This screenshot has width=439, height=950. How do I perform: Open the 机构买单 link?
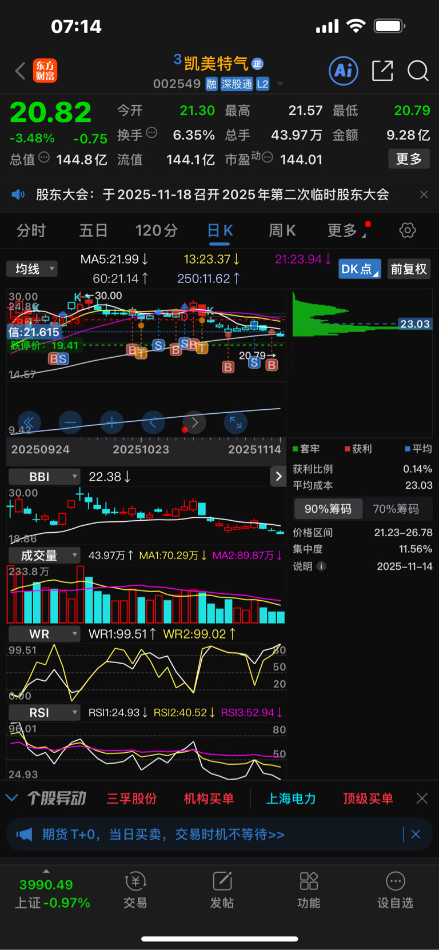coord(209,799)
